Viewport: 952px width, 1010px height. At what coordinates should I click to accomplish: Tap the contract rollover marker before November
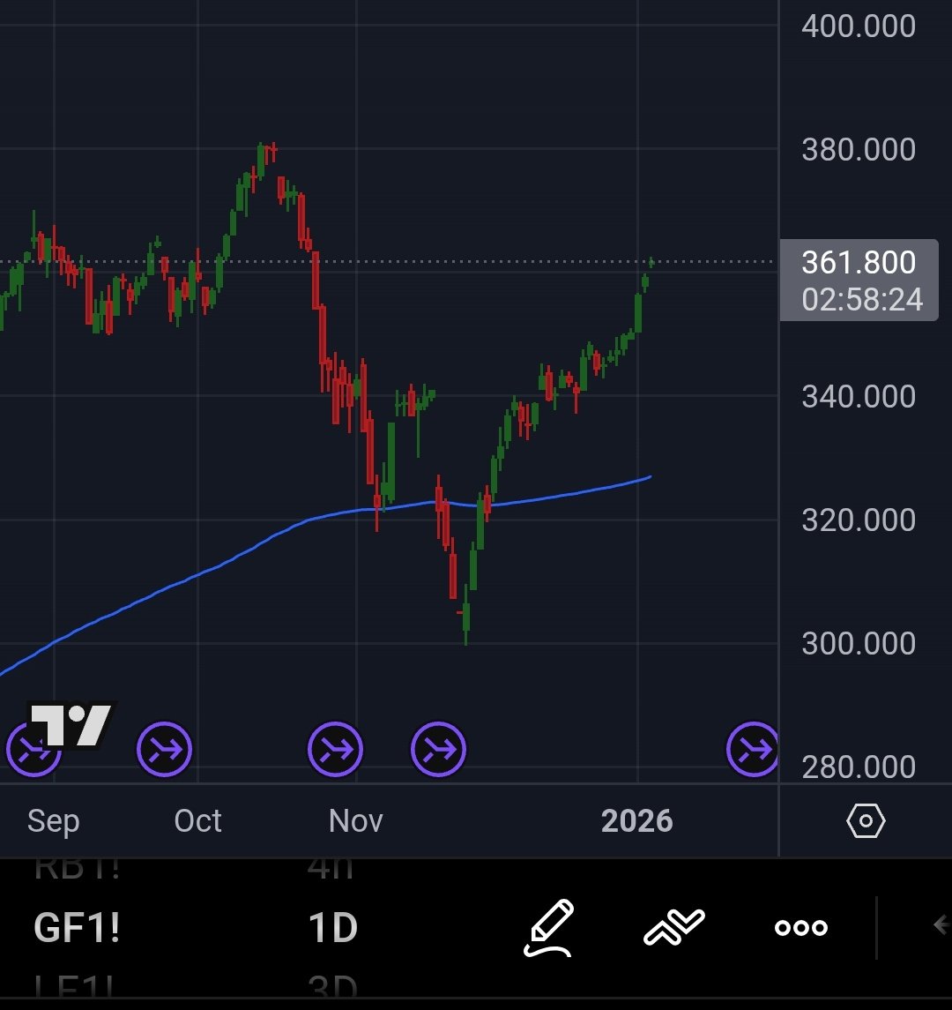pyautogui.click(x=335, y=749)
